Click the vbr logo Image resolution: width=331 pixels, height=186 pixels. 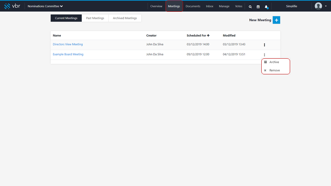(x=12, y=6)
